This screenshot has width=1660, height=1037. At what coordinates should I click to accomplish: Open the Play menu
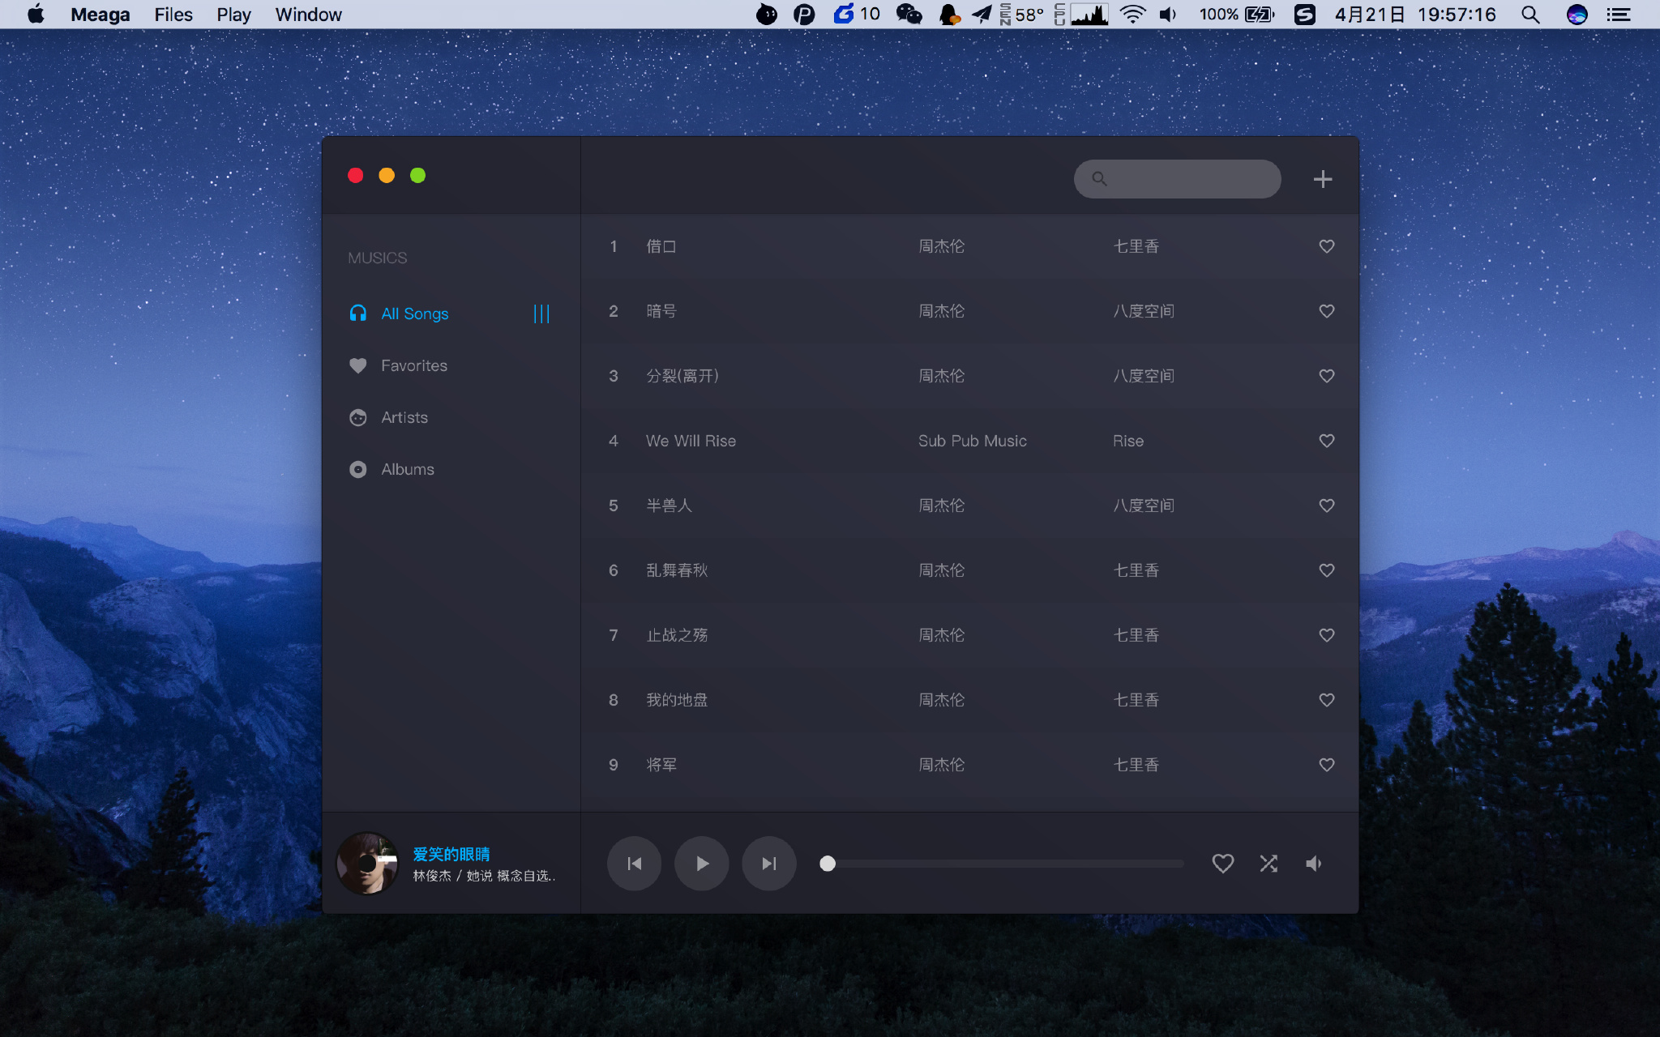pos(233,15)
